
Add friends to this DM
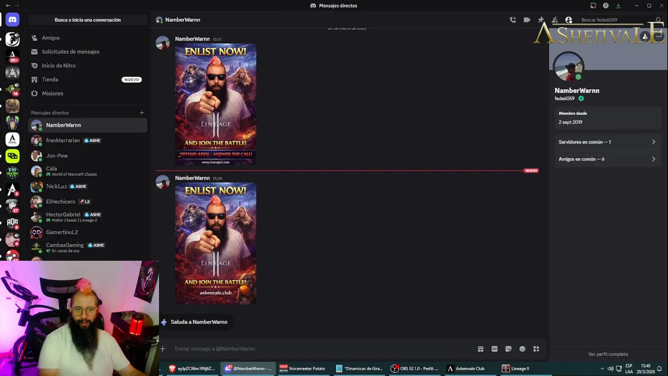pos(555,20)
